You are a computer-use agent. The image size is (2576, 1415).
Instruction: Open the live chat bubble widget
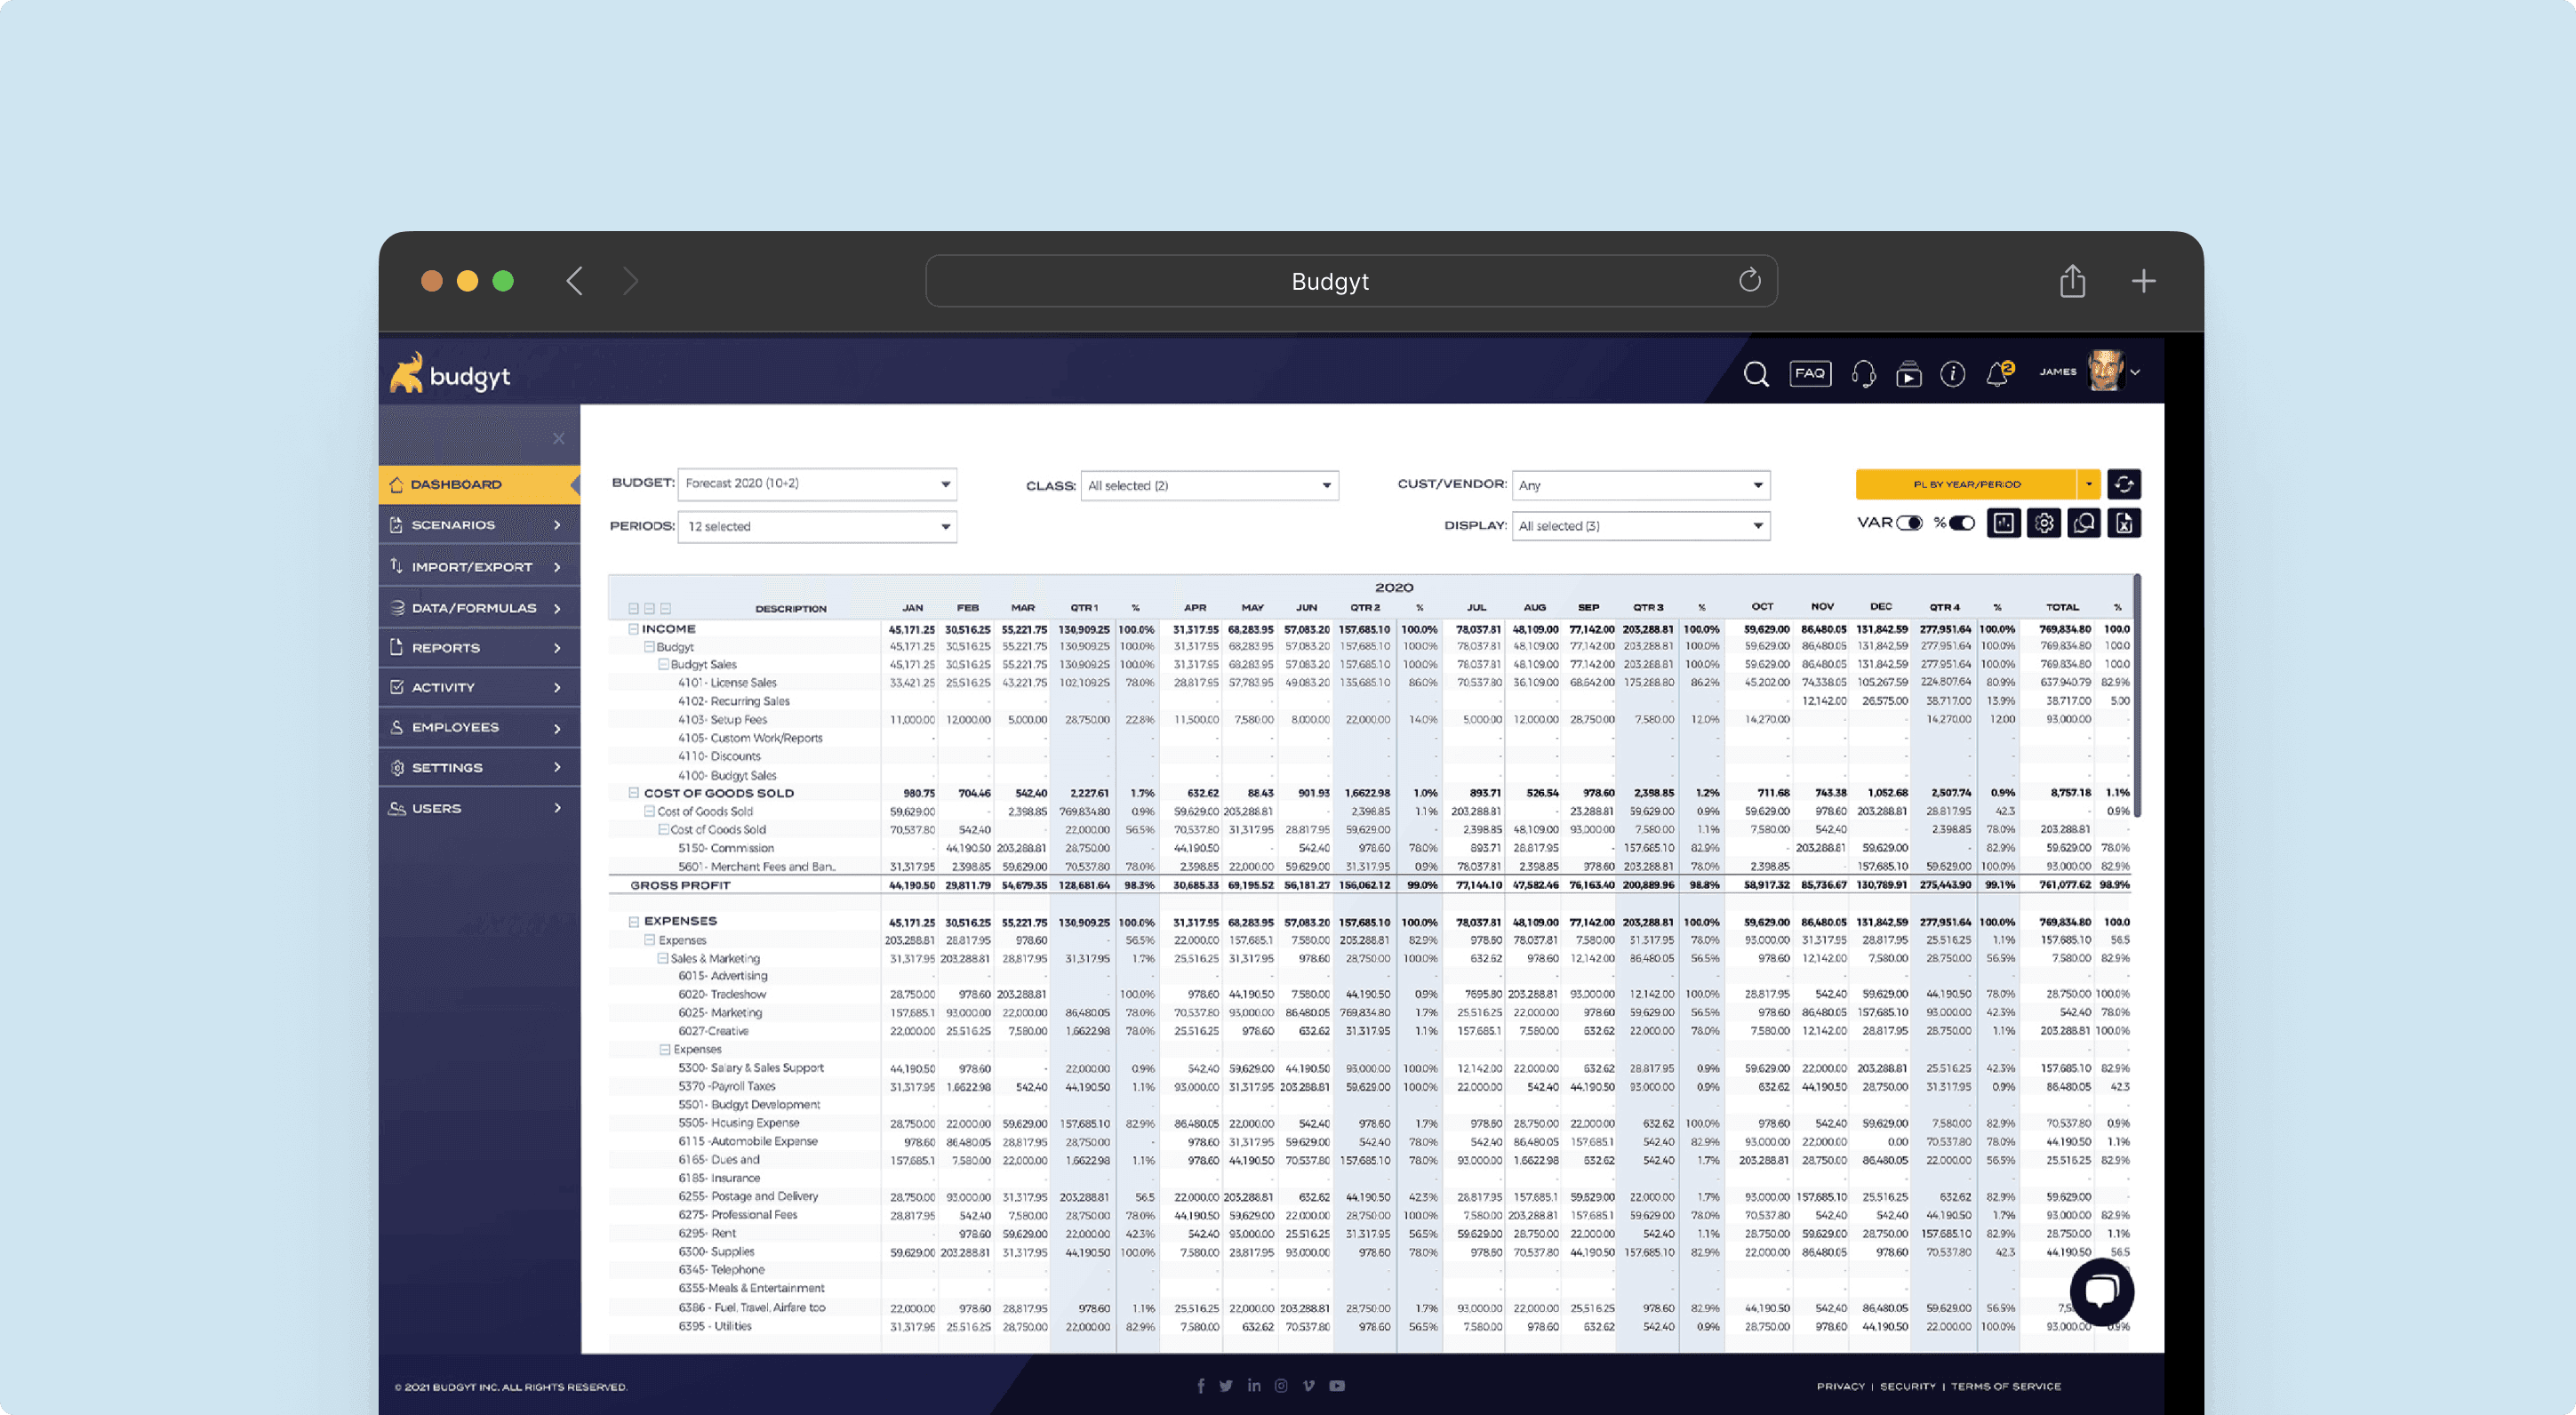coord(2101,1292)
